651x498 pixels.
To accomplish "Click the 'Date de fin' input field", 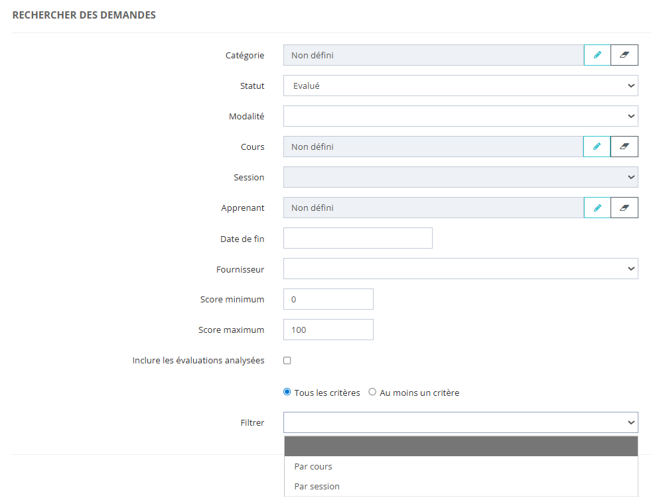I will click(358, 238).
